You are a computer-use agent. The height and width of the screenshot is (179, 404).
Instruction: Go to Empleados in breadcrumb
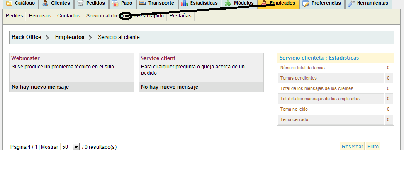coord(70,37)
